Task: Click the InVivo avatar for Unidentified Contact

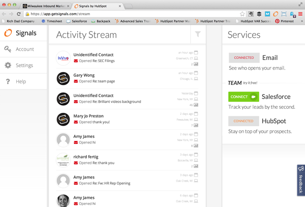Action: (x=63, y=58)
